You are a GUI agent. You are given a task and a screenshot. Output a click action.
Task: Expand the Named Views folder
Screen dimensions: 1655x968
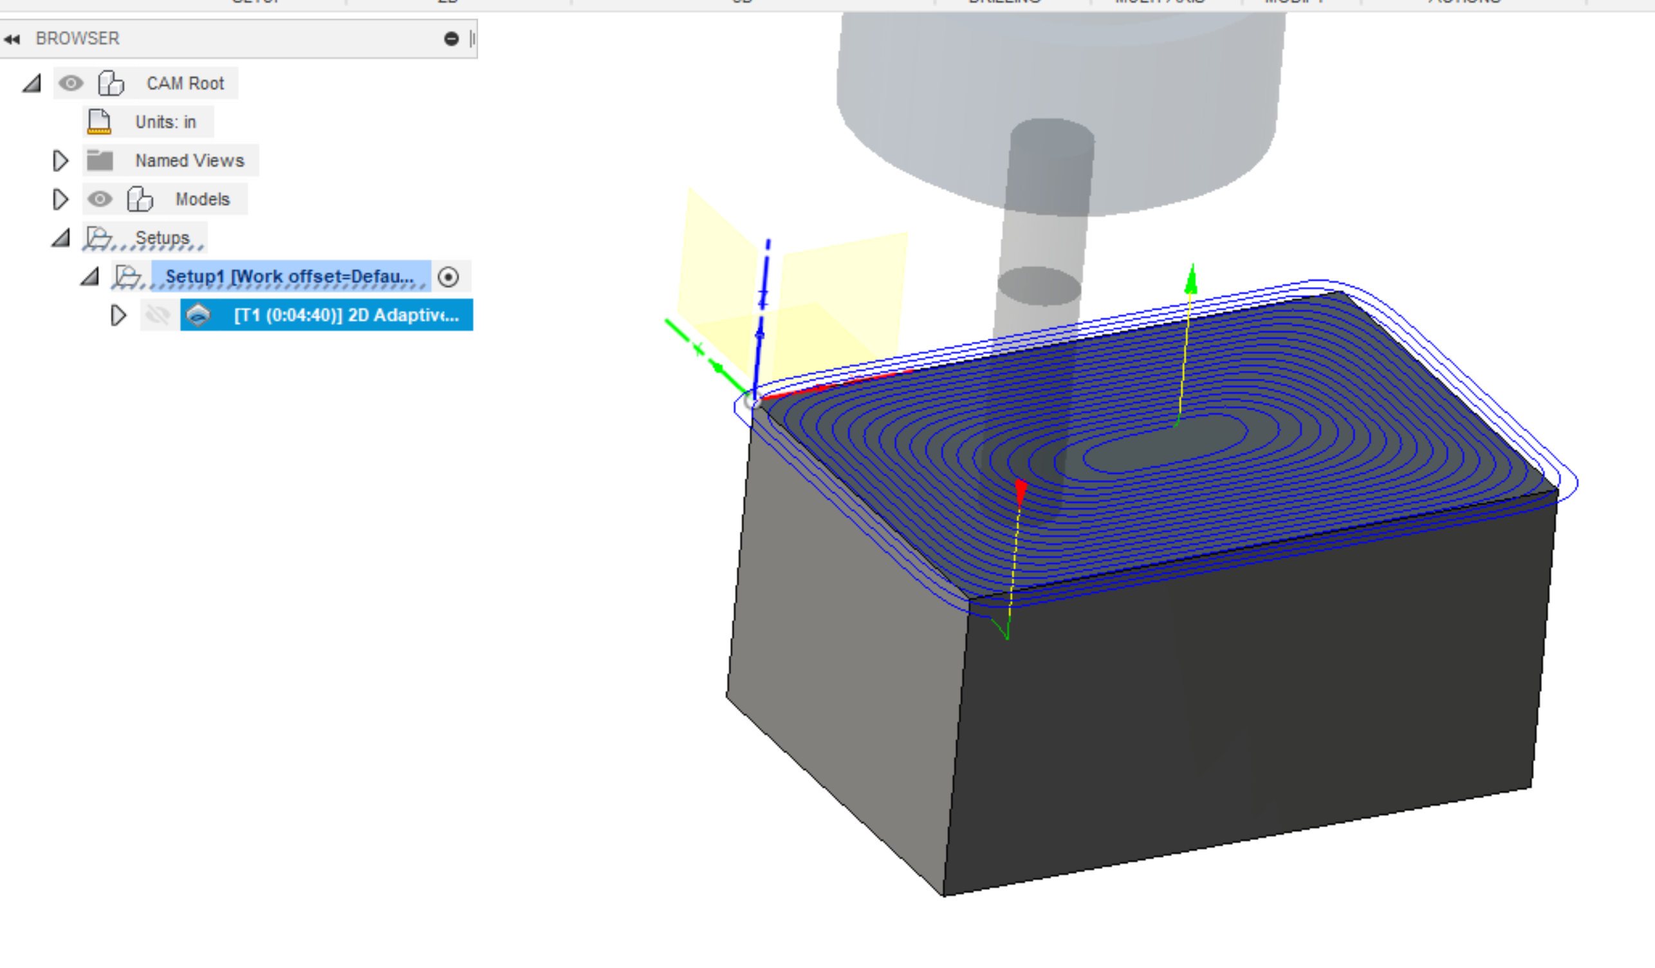pyautogui.click(x=60, y=161)
